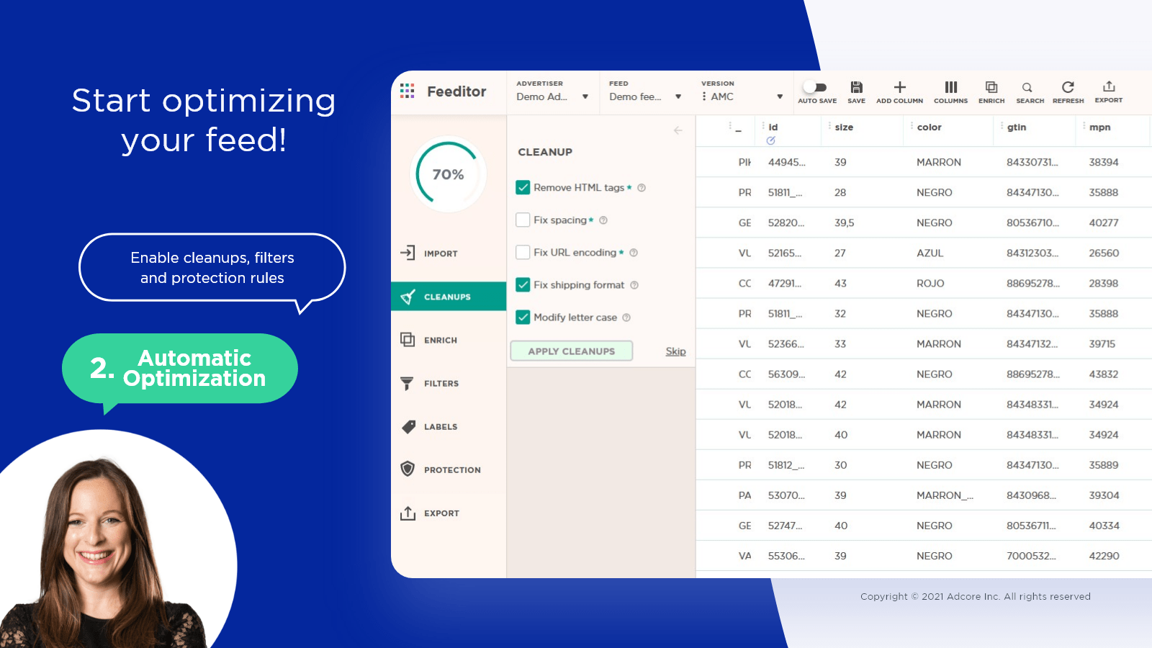This screenshot has width=1152, height=648.
Task: Click the Enrich toolbar icon
Action: click(x=991, y=88)
